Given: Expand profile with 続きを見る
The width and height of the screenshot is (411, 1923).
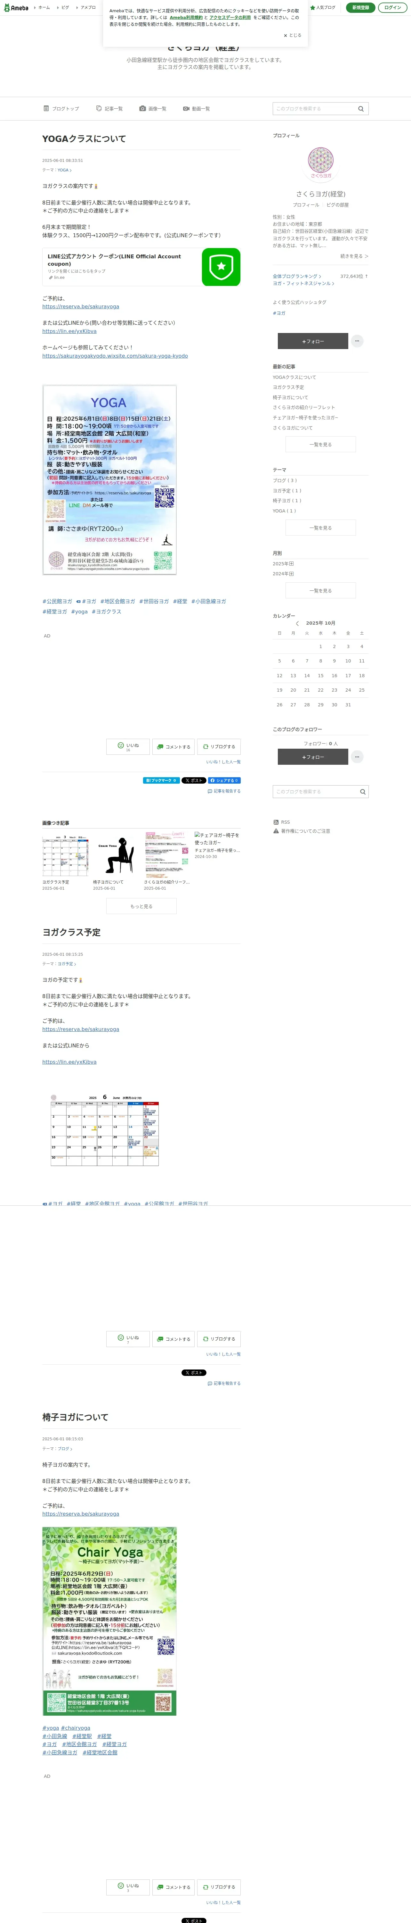Looking at the screenshot, I should click(354, 256).
